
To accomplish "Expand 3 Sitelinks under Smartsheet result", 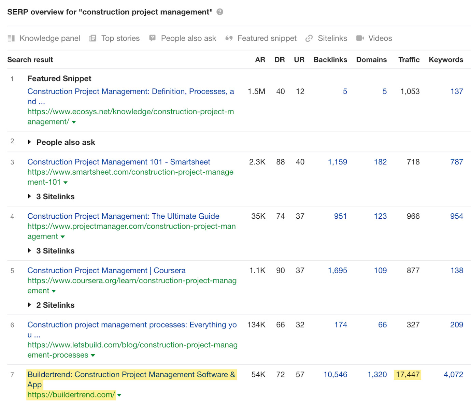I will (x=30, y=196).
